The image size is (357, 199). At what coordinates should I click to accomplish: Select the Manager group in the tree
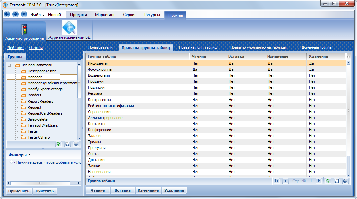tap(35, 77)
